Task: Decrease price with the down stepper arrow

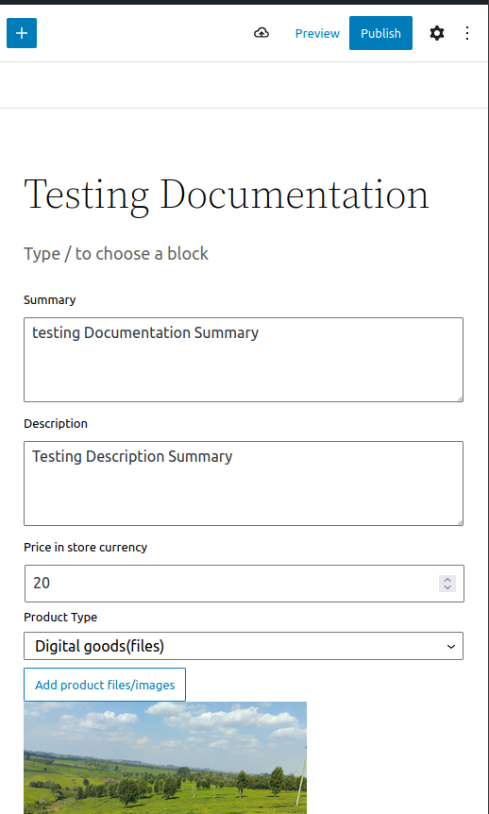Action: click(447, 587)
